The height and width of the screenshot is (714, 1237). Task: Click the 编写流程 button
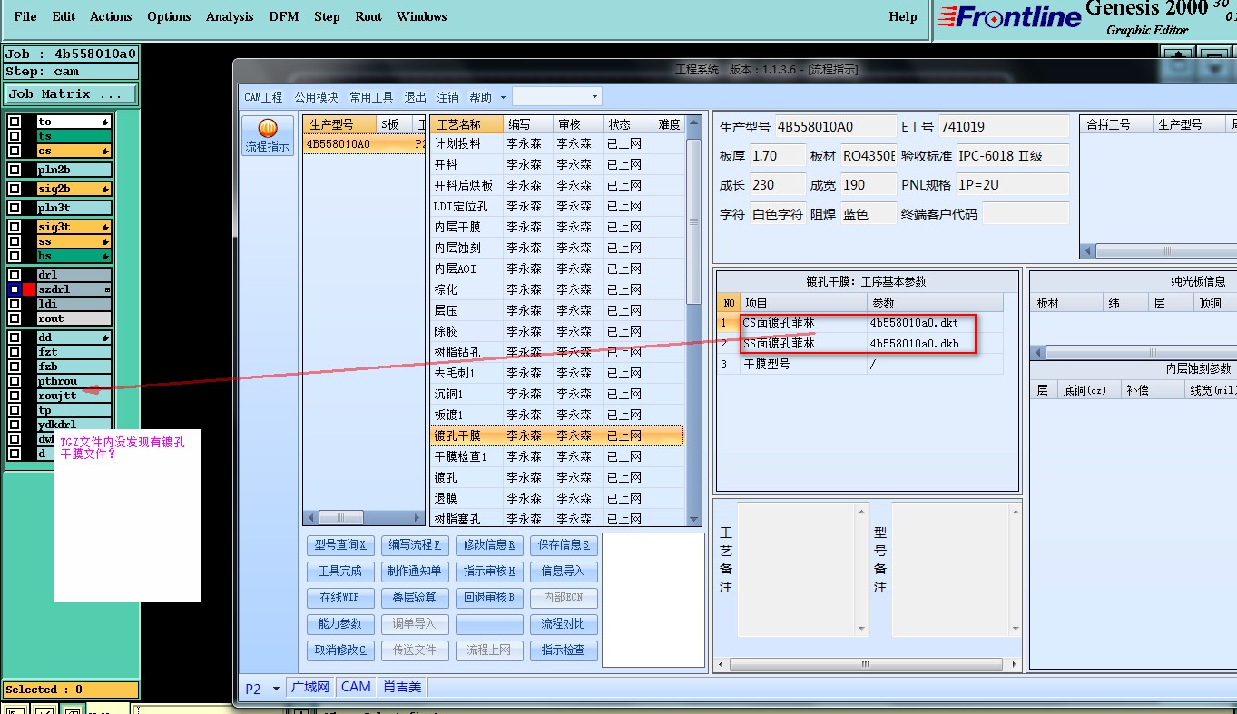[x=415, y=544]
